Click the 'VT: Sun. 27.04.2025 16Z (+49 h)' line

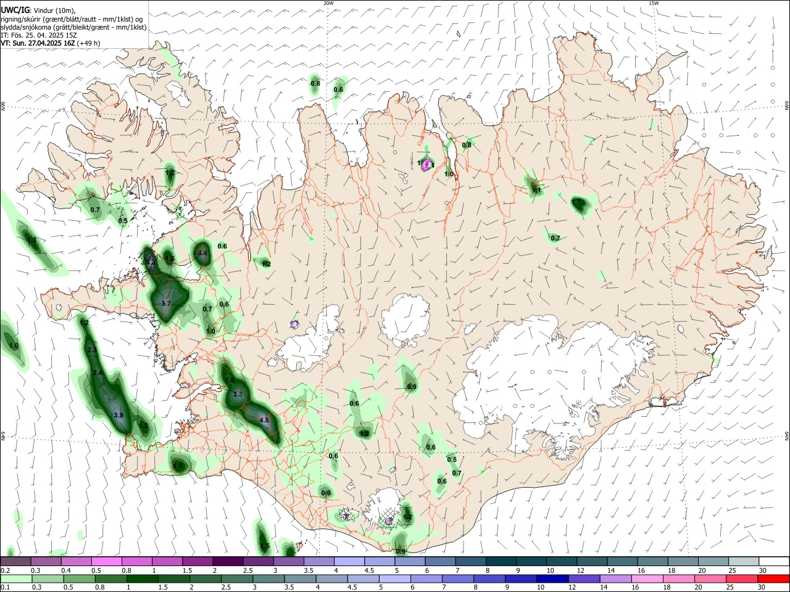pyautogui.click(x=51, y=43)
